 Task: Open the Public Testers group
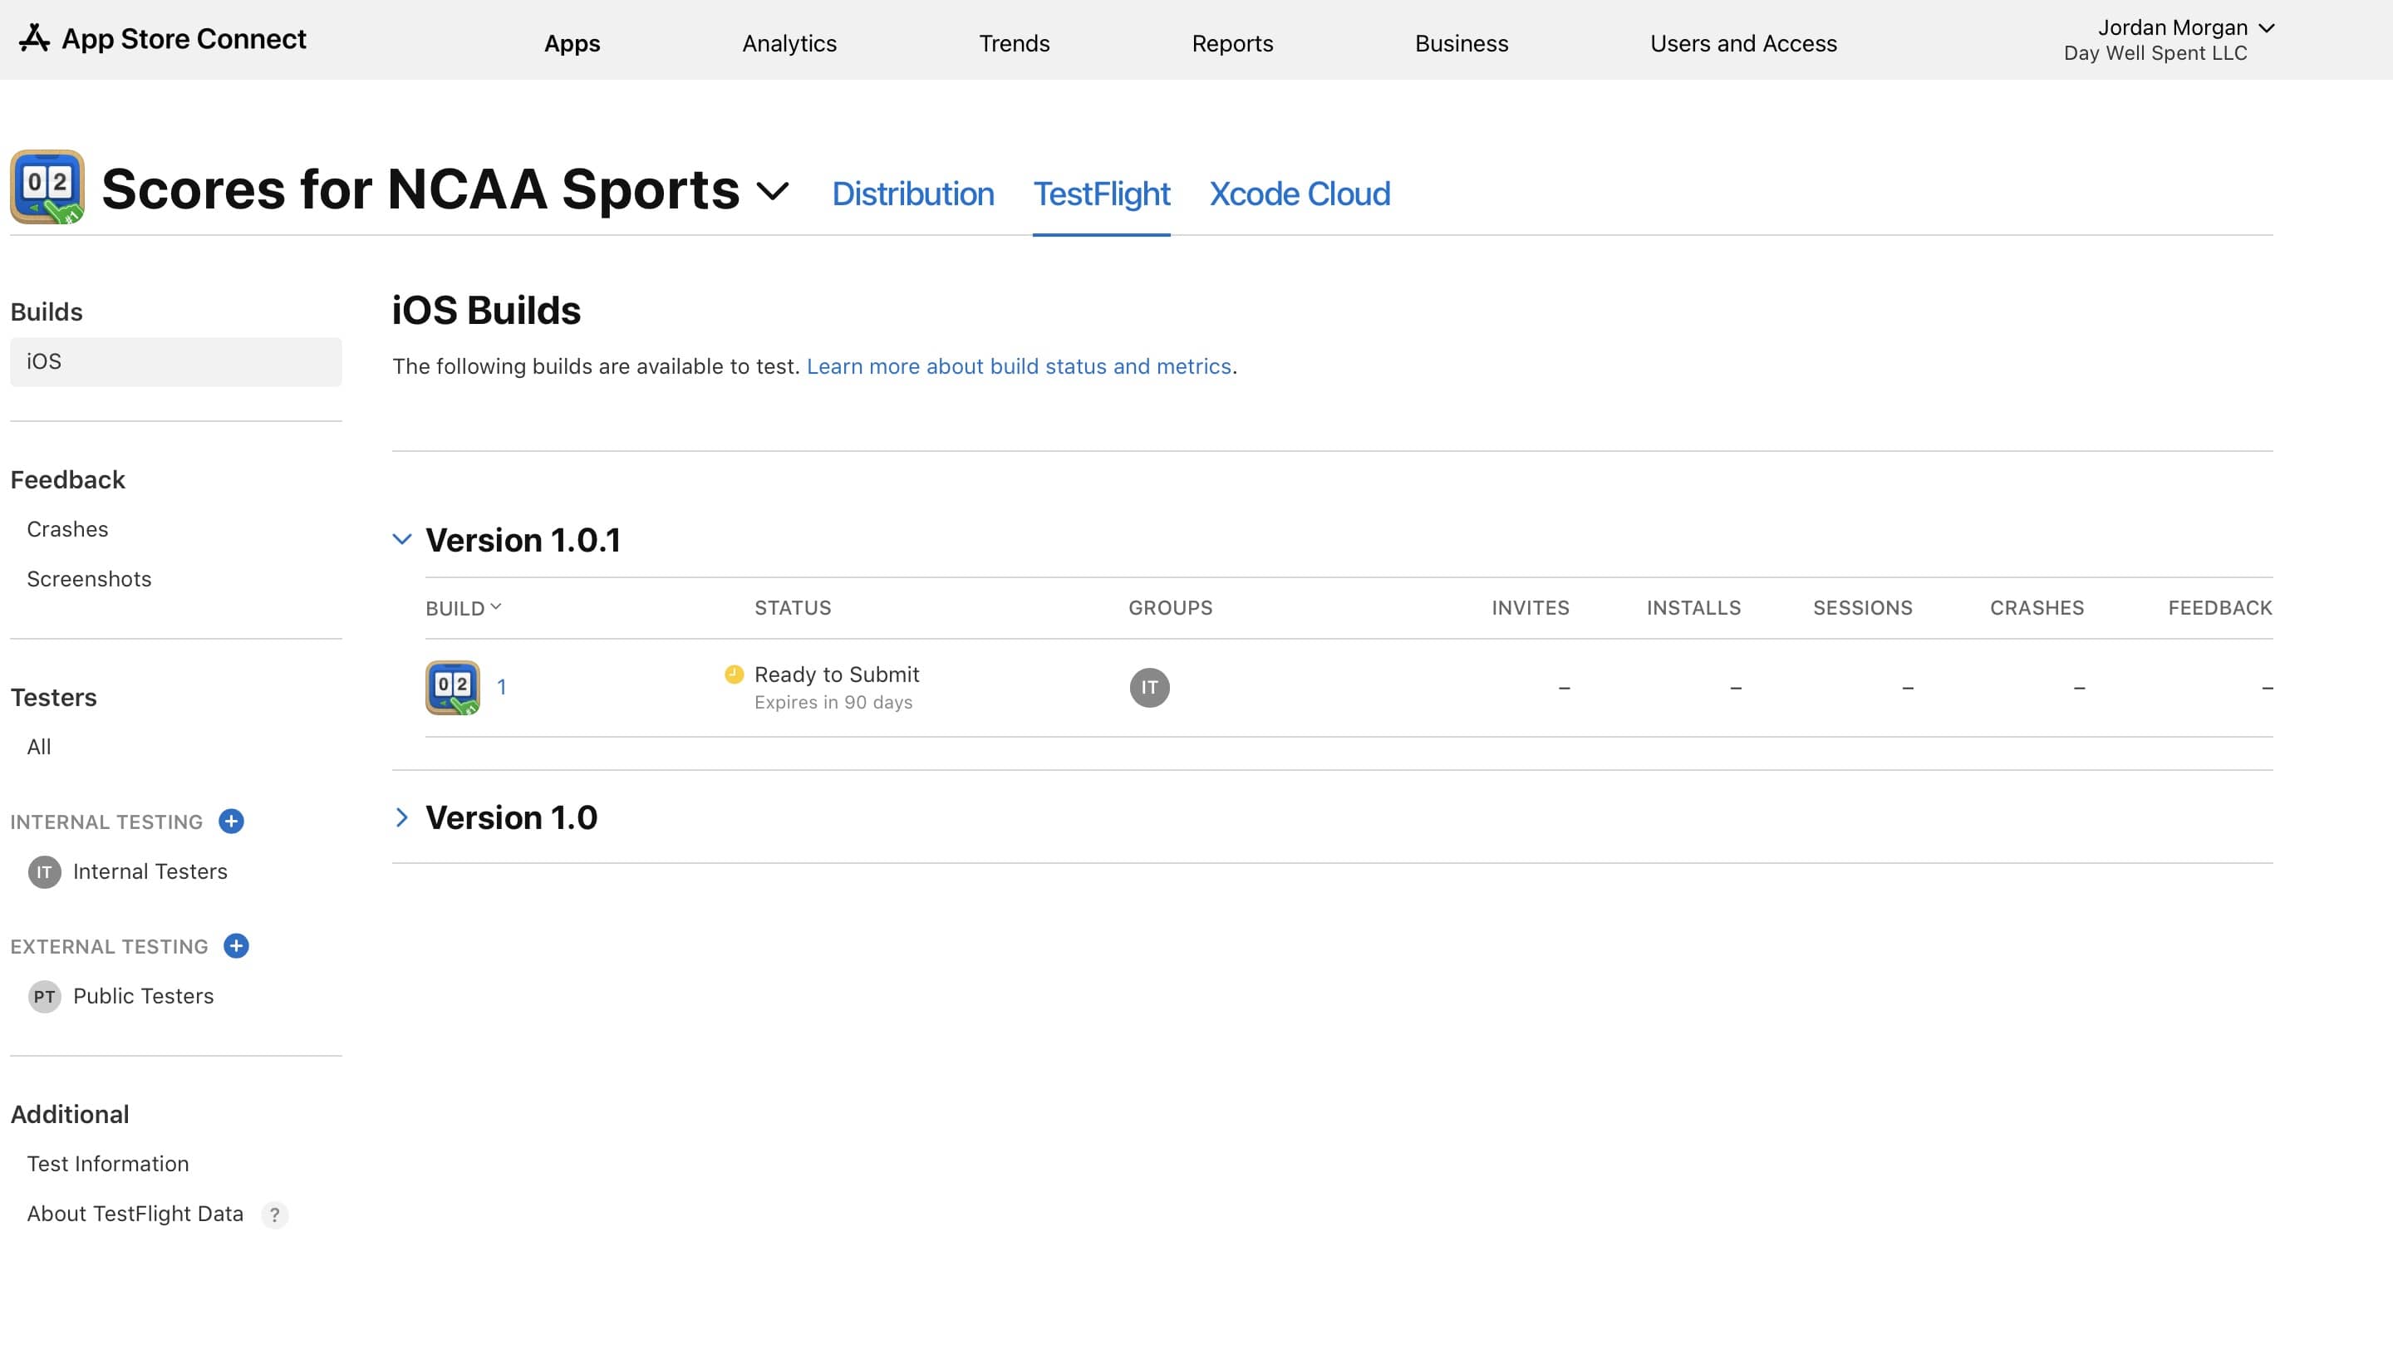coord(143,996)
